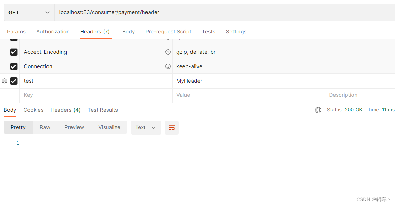Click the drag handle beside the test header
The width and height of the screenshot is (395, 205).
coord(5,81)
